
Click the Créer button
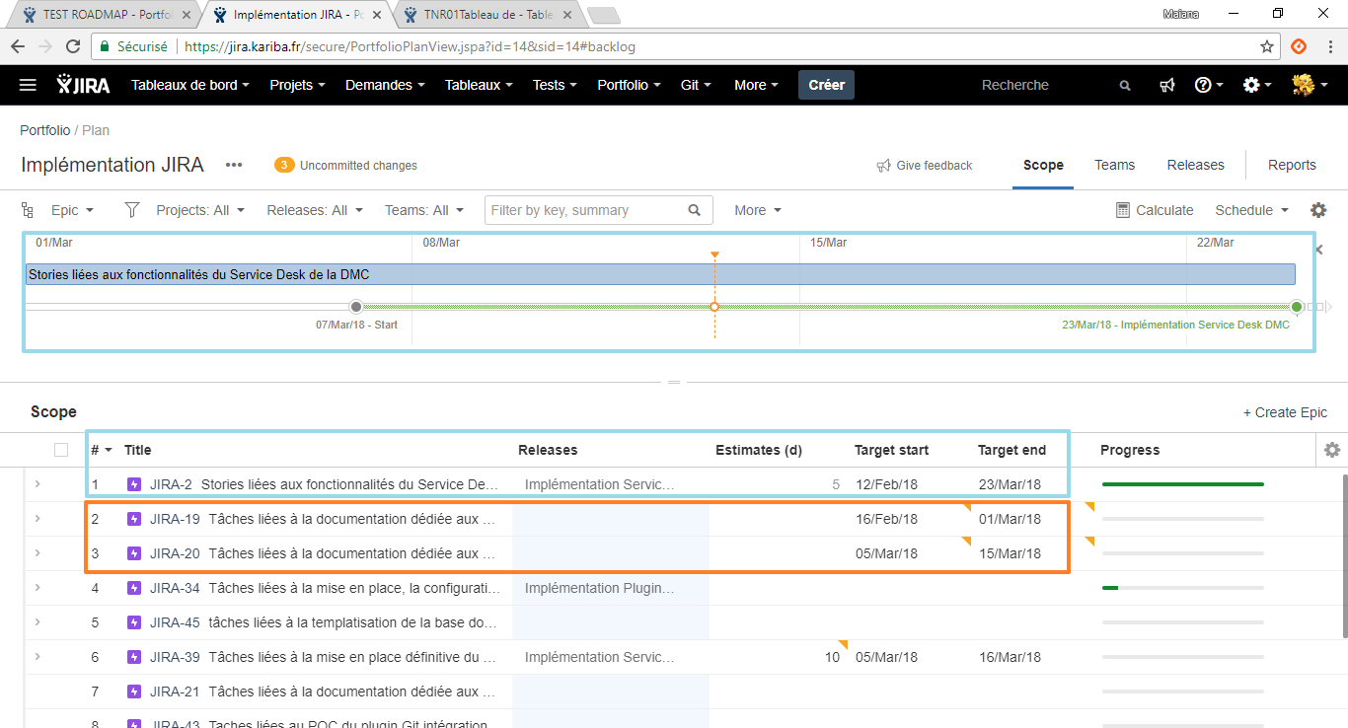point(826,85)
